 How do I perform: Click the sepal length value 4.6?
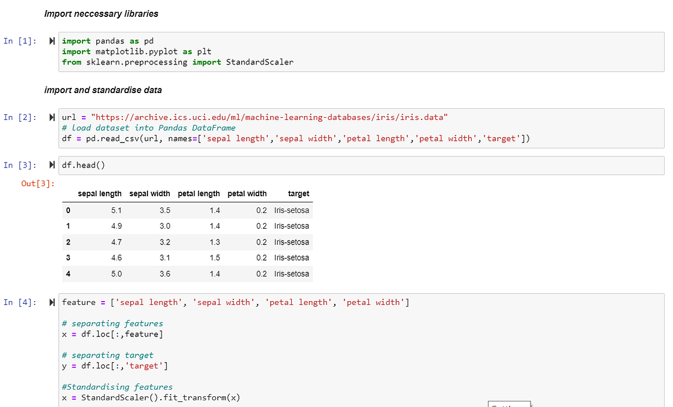(116, 258)
